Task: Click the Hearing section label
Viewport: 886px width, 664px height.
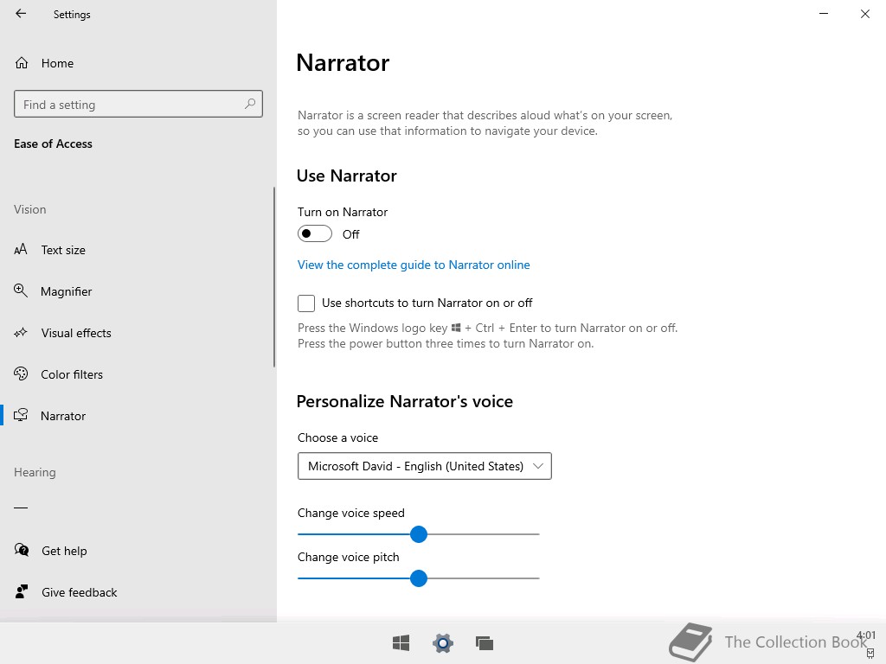Action: click(35, 473)
